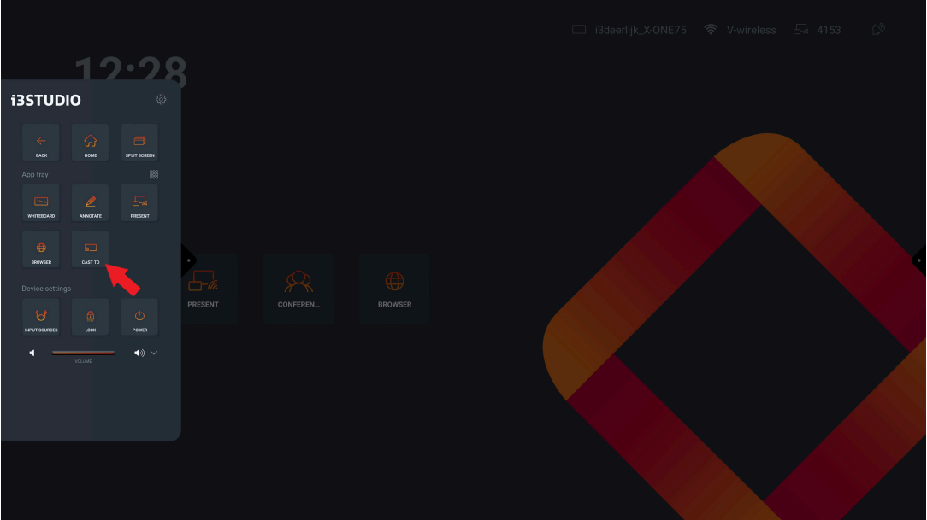Mute using the small speaker icon

(32, 353)
